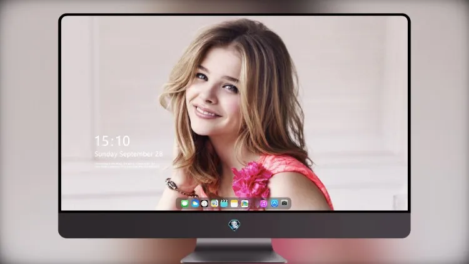Open the Clock app icon

click(204, 204)
